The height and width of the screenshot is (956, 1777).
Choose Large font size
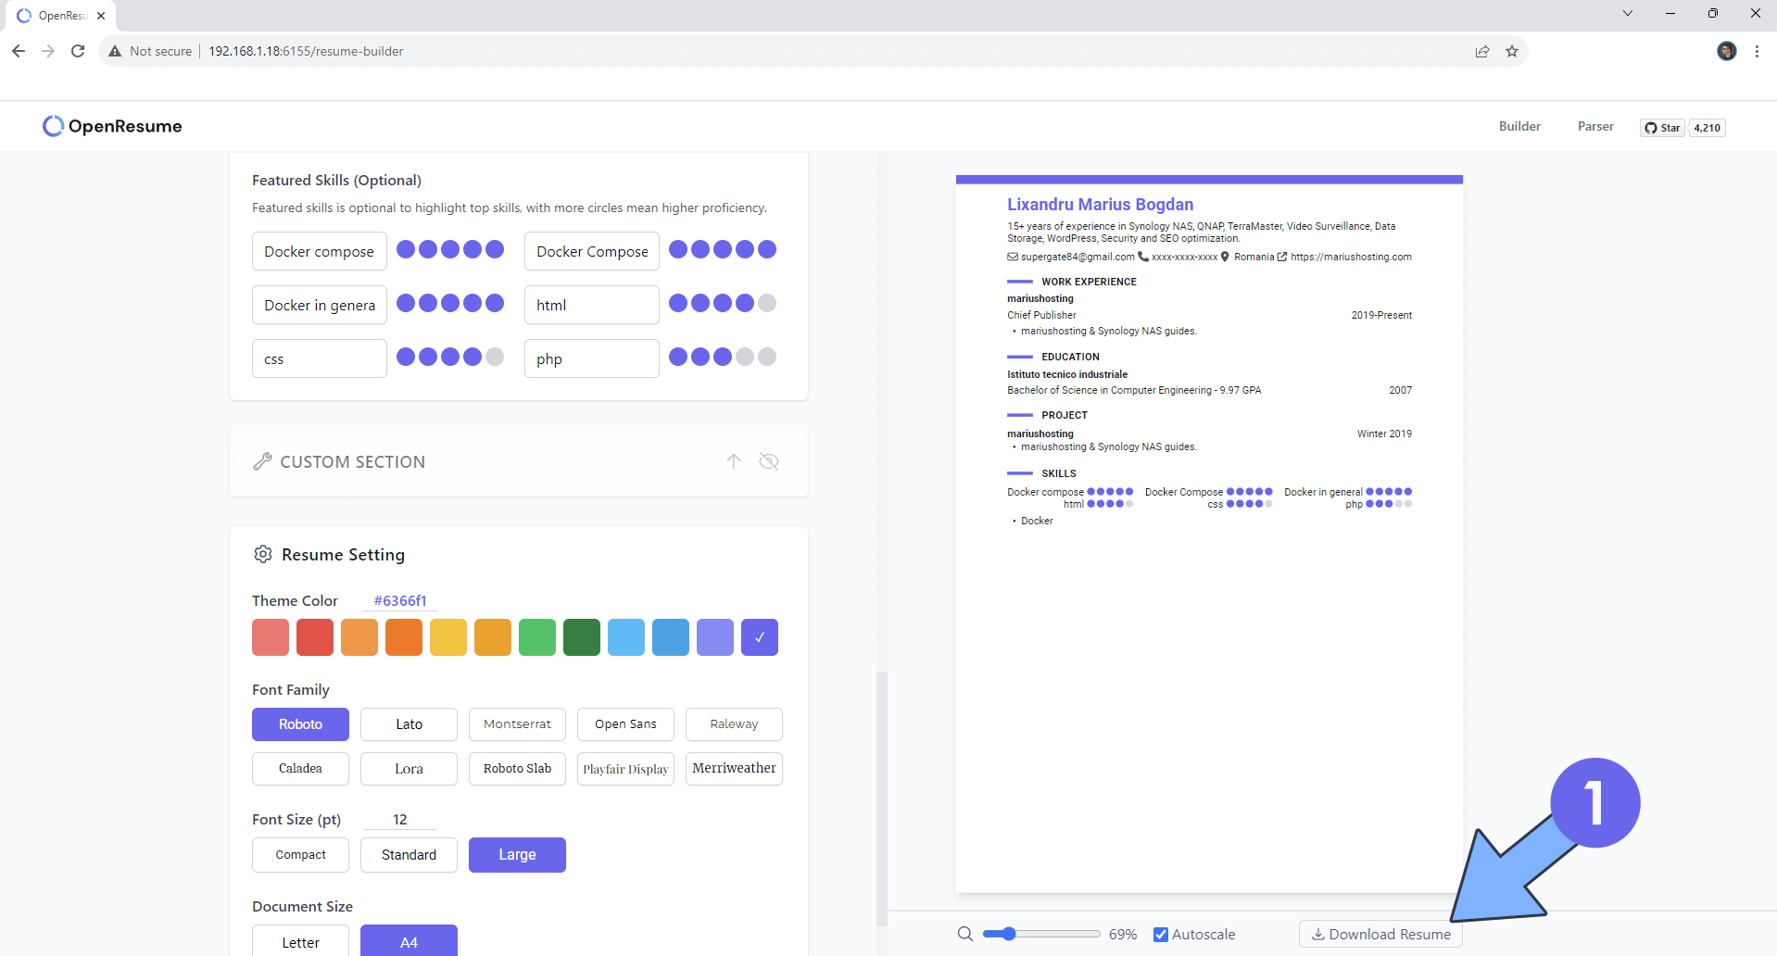click(x=517, y=855)
